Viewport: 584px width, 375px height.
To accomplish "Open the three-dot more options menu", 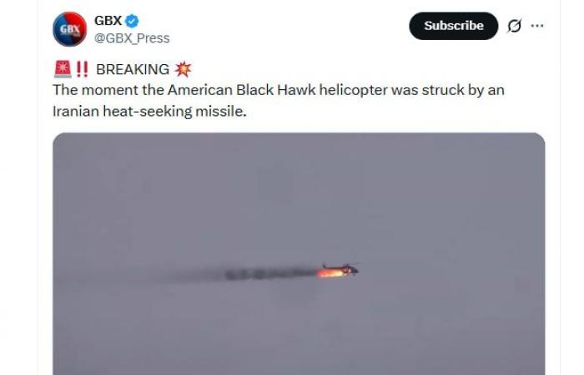I will coord(536,26).
